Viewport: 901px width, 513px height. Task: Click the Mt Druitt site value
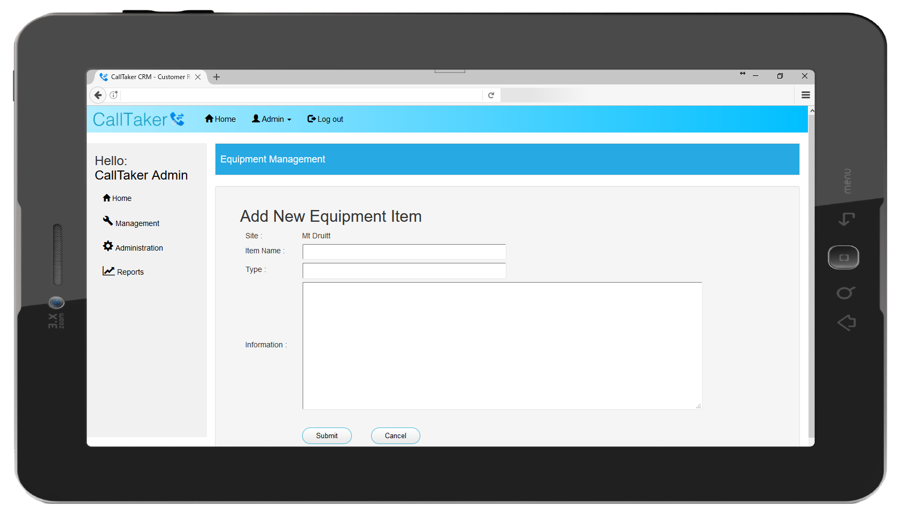coord(316,236)
